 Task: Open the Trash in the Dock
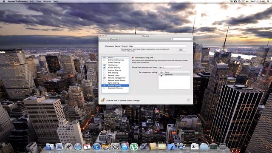(223, 147)
